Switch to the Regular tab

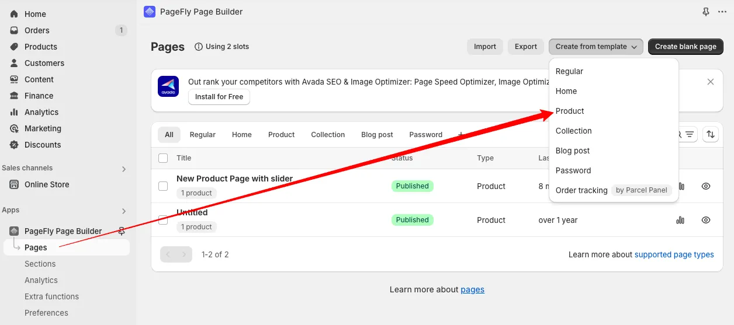click(x=203, y=135)
